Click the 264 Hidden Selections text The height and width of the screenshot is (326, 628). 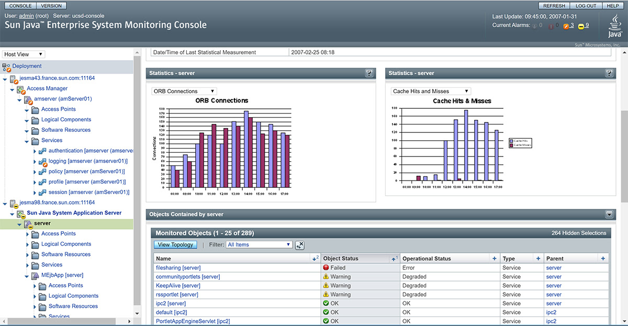[x=579, y=233]
